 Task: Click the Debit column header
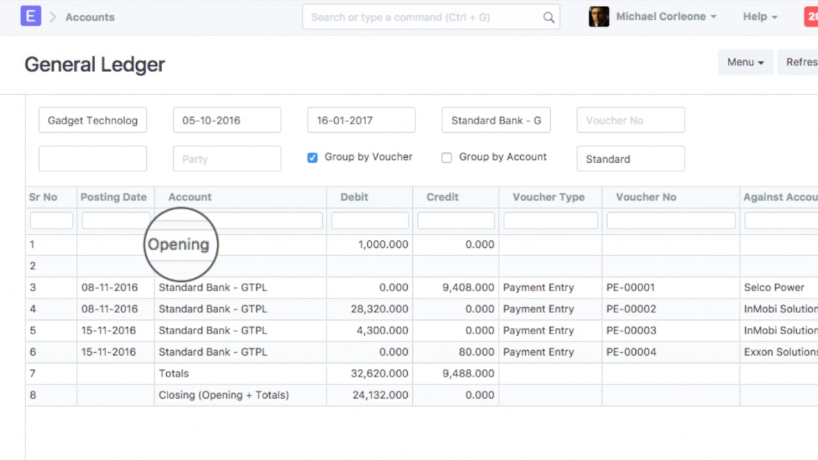354,197
